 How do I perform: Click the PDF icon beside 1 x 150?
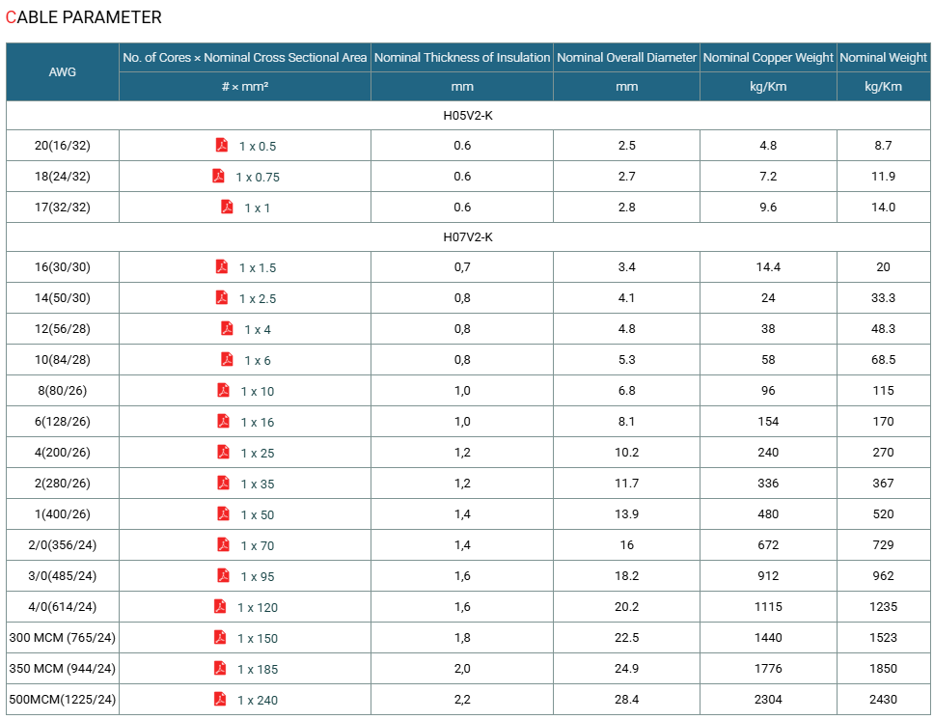[220, 638]
